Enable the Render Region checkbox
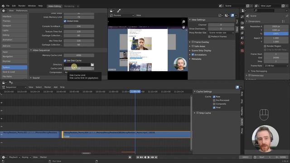 point(265,46)
